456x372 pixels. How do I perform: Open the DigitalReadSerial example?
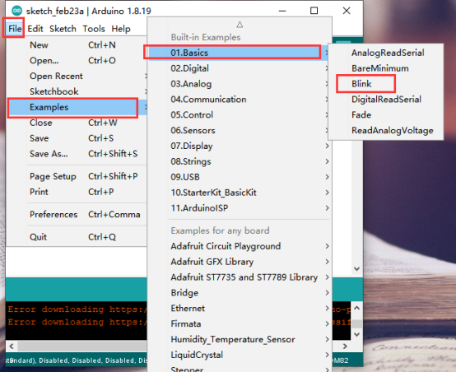click(x=385, y=100)
